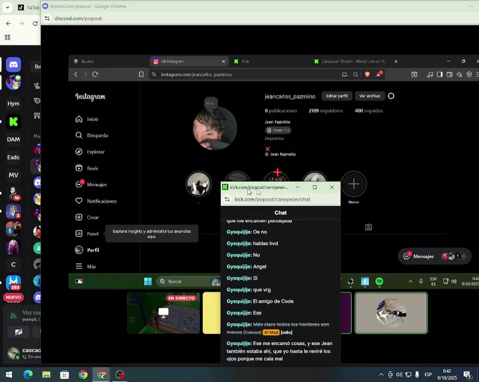Reload the page in outer Chrome window
Screen dimensions: 479x382
click(35, 23)
